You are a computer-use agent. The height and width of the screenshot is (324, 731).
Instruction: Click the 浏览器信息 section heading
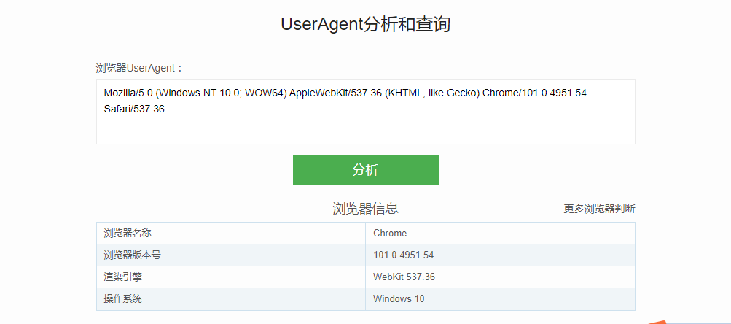(x=365, y=209)
